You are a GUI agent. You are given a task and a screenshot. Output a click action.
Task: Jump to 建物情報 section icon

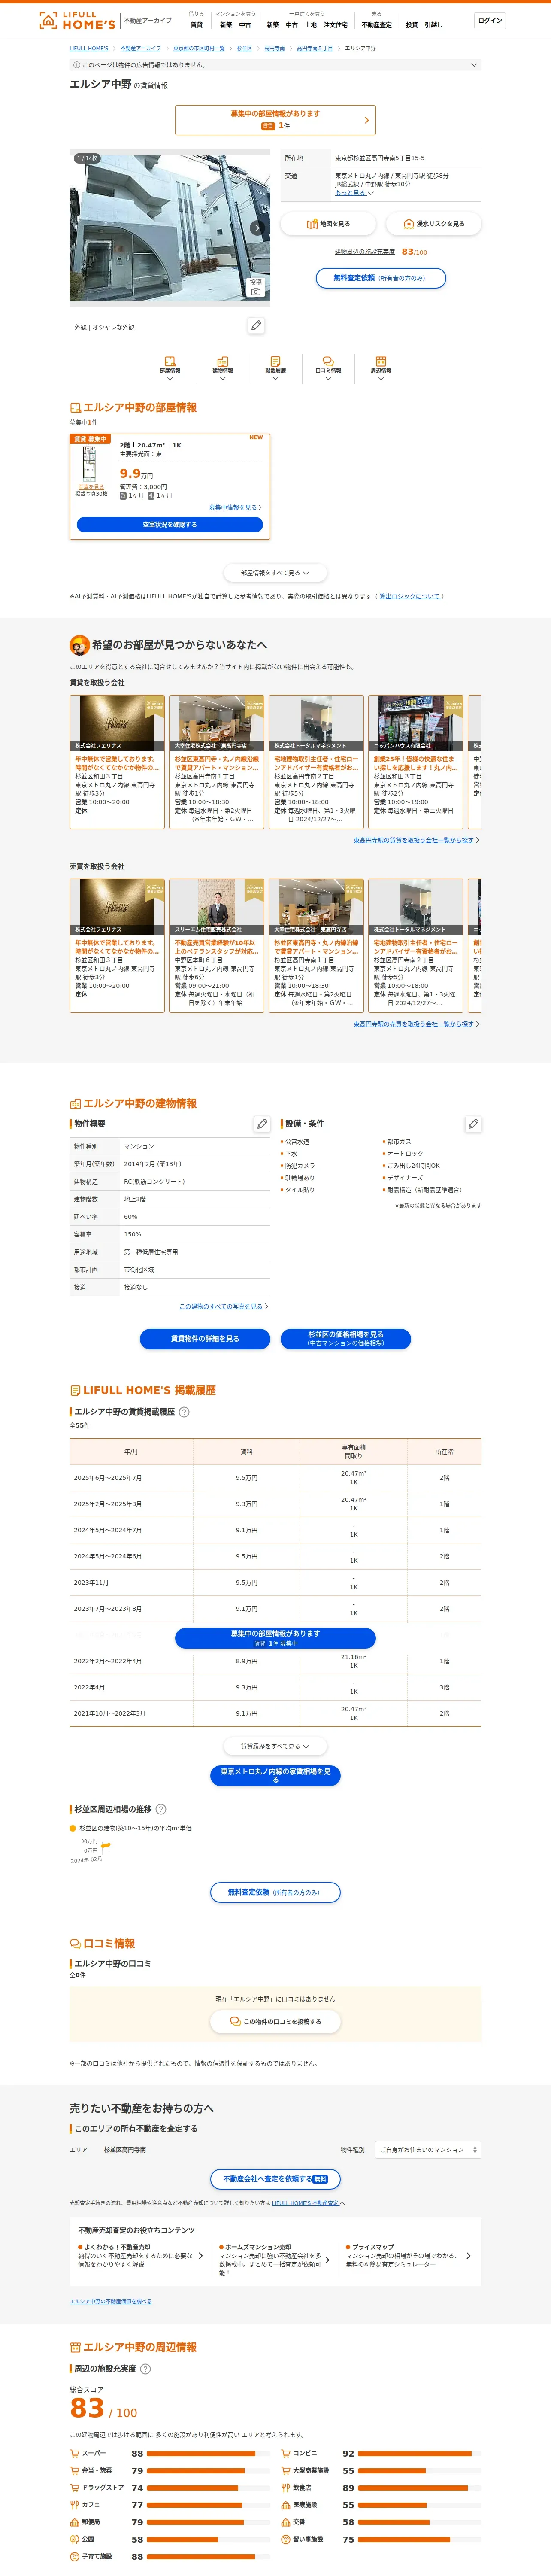(x=222, y=366)
